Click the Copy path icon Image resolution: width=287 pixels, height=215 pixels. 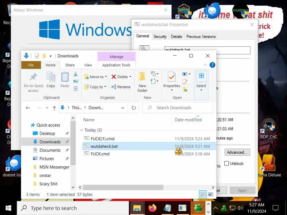[x=76, y=81]
